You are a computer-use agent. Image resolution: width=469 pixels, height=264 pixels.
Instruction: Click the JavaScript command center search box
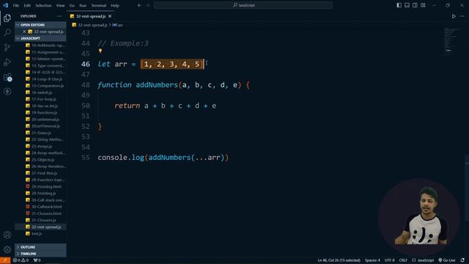coord(243,5)
